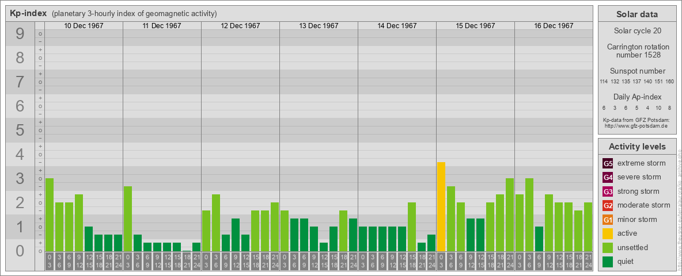Open the gfz-potsdam.de link

point(635,125)
